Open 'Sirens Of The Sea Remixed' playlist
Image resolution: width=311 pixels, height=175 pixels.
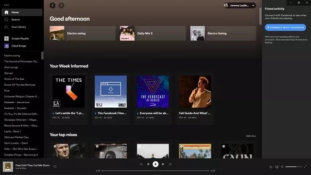click(x=20, y=85)
